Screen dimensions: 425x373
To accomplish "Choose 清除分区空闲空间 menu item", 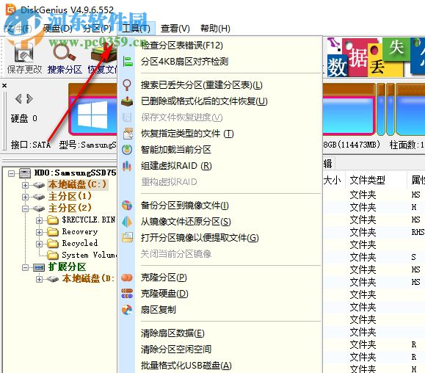I will pos(220,350).
